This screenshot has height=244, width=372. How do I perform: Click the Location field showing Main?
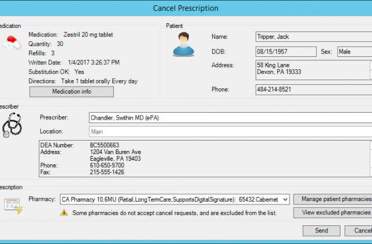[x=230, y=132]
